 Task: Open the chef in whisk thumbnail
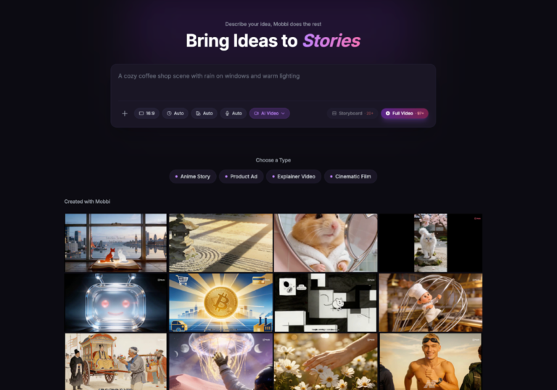tap(431, 302)
